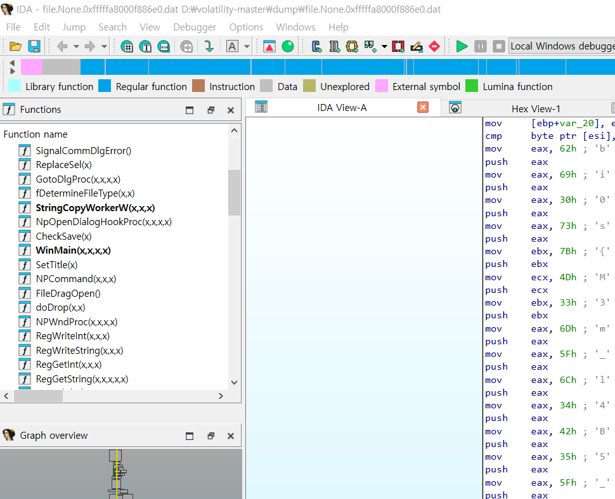The height and width of the screenshot is (499, 615).
Task: Select fDetermineFileType(x,x) function
Action: pos(85,193)
